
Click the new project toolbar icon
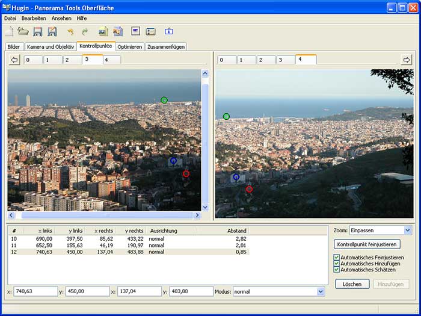click(10, 31)
